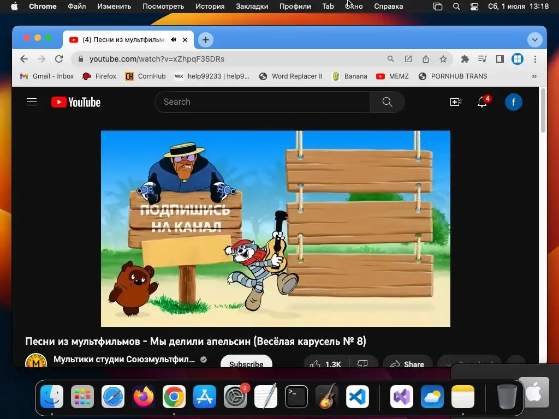Open CornHub bookmark
559x419 pixels.
(x=145, y=76)
